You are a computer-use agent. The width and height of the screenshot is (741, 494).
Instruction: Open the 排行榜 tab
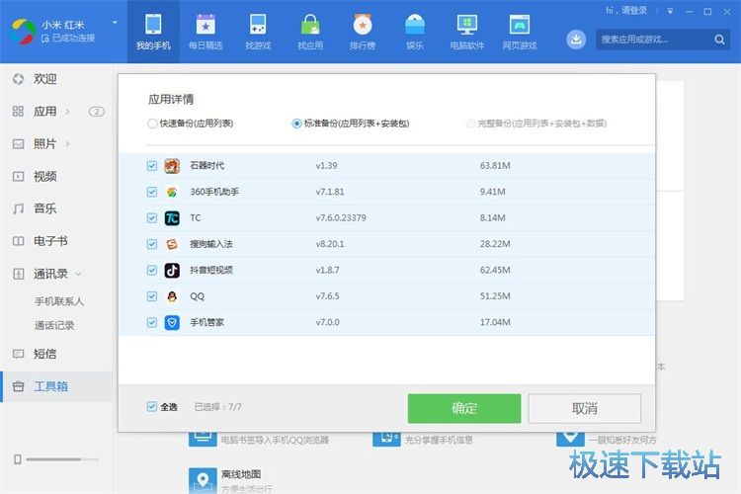[x=363, y=32]
